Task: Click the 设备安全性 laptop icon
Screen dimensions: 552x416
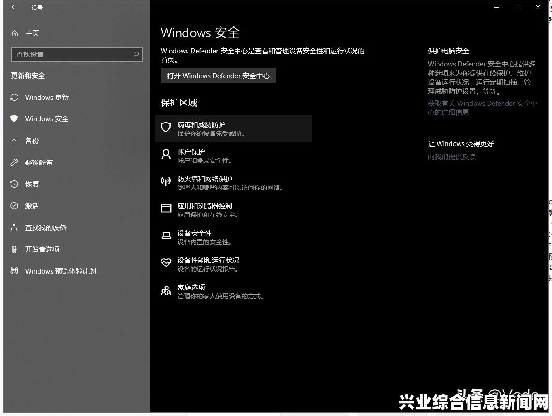Action: click(166, 236)
